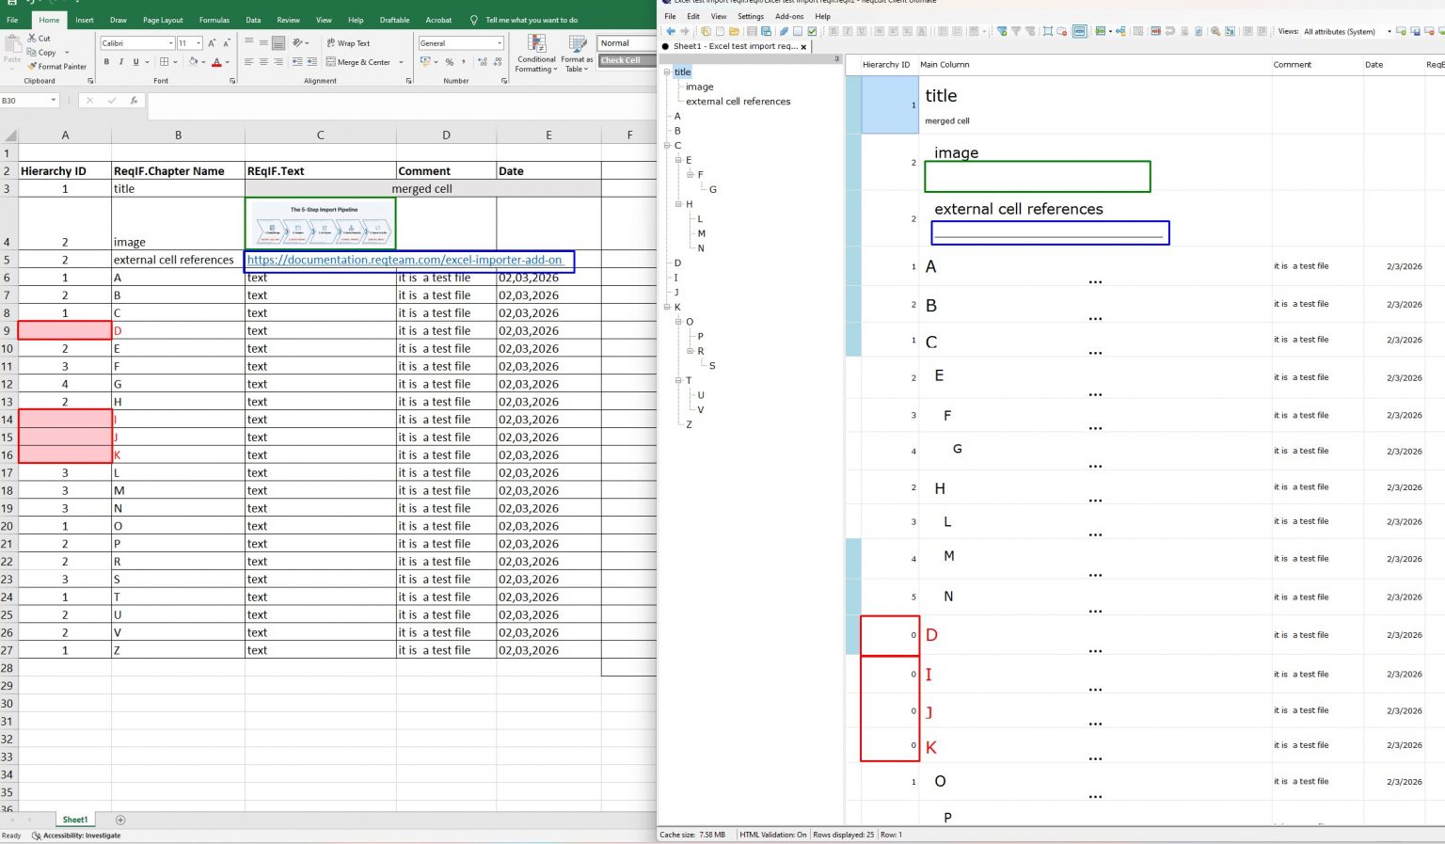Click the pin icon on ReqEdit tree panel
Screen dimensions: 1445x844
tap(836, 58)
